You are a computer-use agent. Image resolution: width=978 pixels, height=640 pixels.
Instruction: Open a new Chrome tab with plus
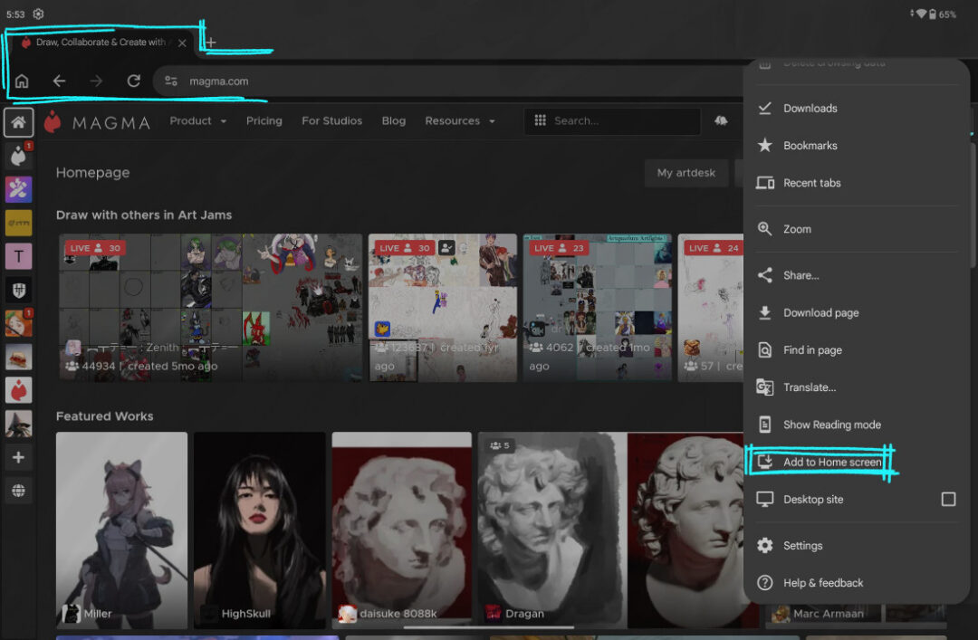point(211,43)
